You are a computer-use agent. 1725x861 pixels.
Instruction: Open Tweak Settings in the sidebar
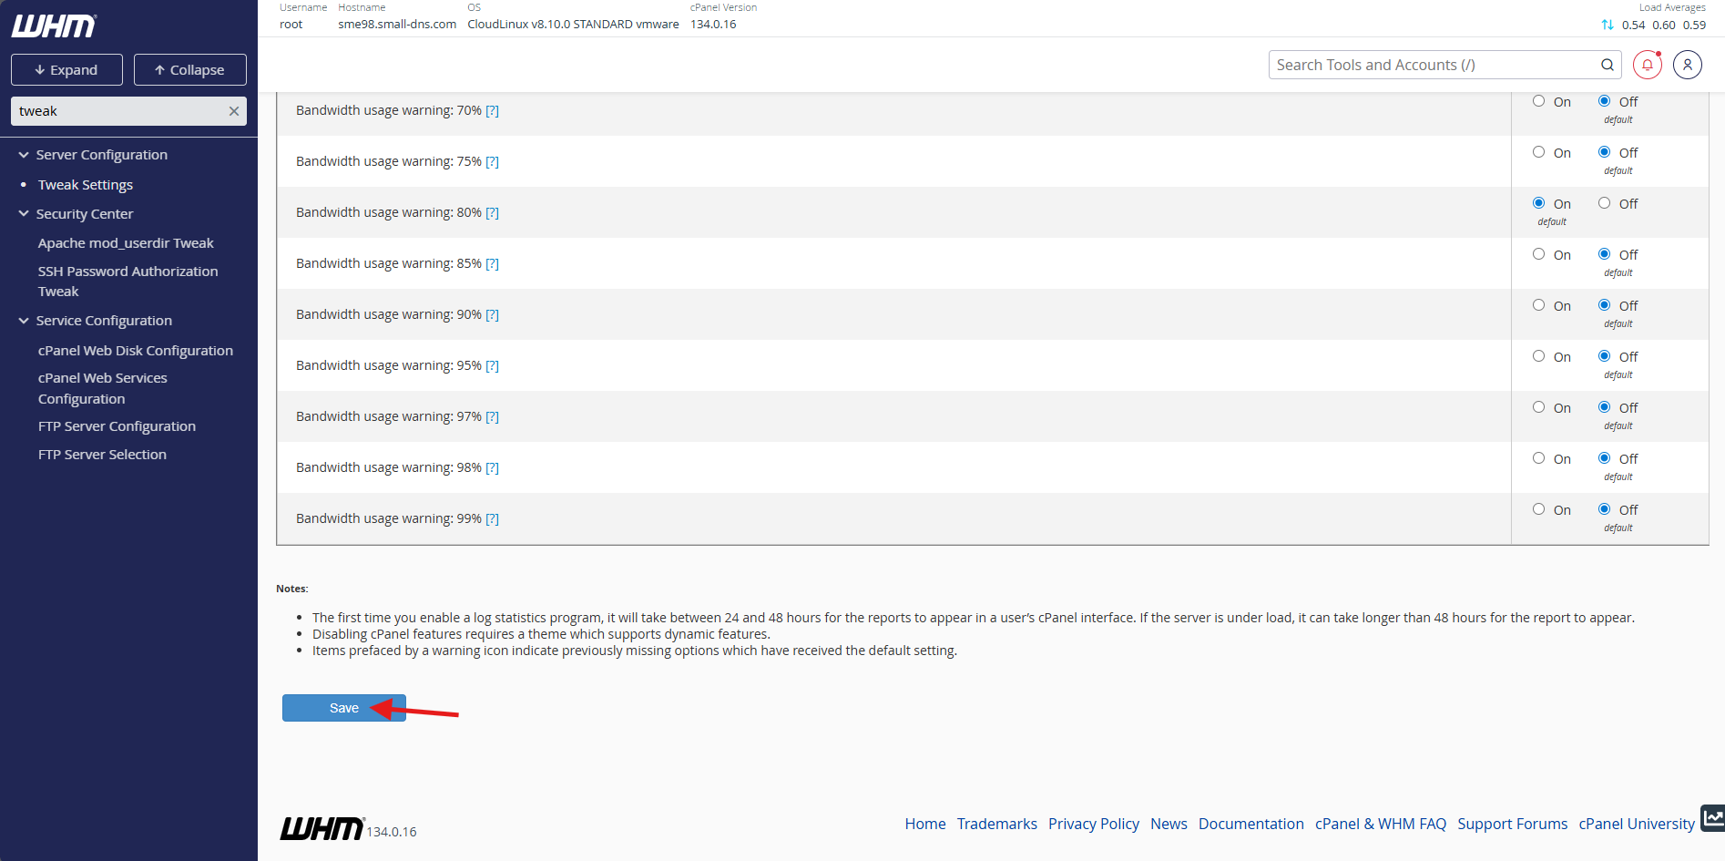(x=86, y=185)
